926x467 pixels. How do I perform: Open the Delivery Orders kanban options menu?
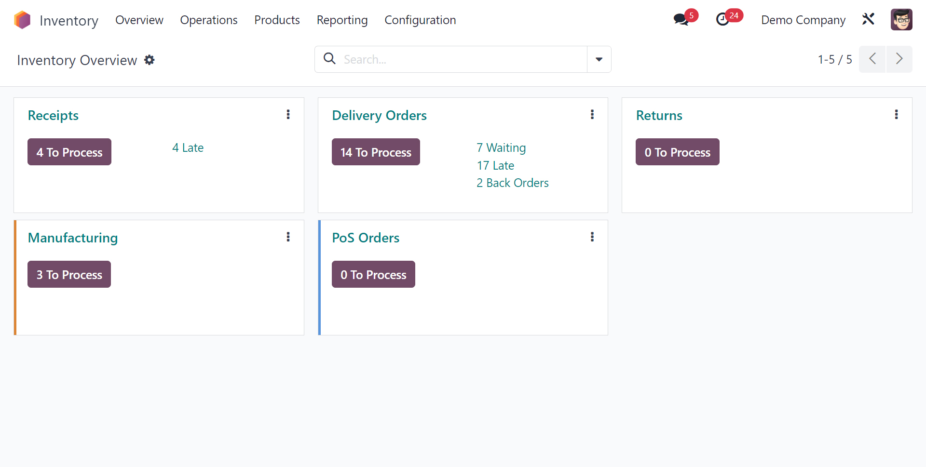pos(592,114)
